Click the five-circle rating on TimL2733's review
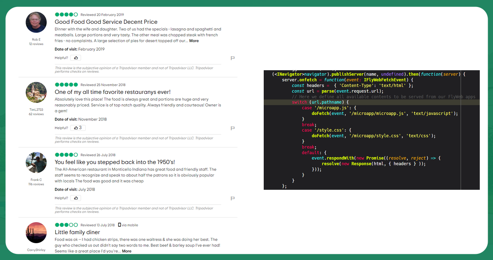Viewport: 493px width, 260px height. point(66,84)
